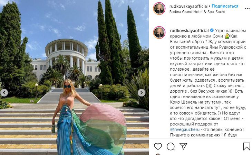Click the blue verified badge

(x=212, y=30)
